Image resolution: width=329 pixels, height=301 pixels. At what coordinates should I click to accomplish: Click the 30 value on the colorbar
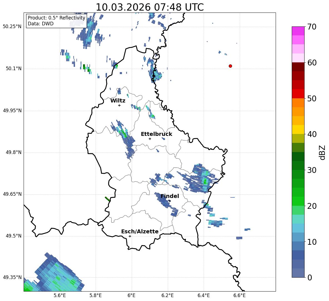point(312,170)
